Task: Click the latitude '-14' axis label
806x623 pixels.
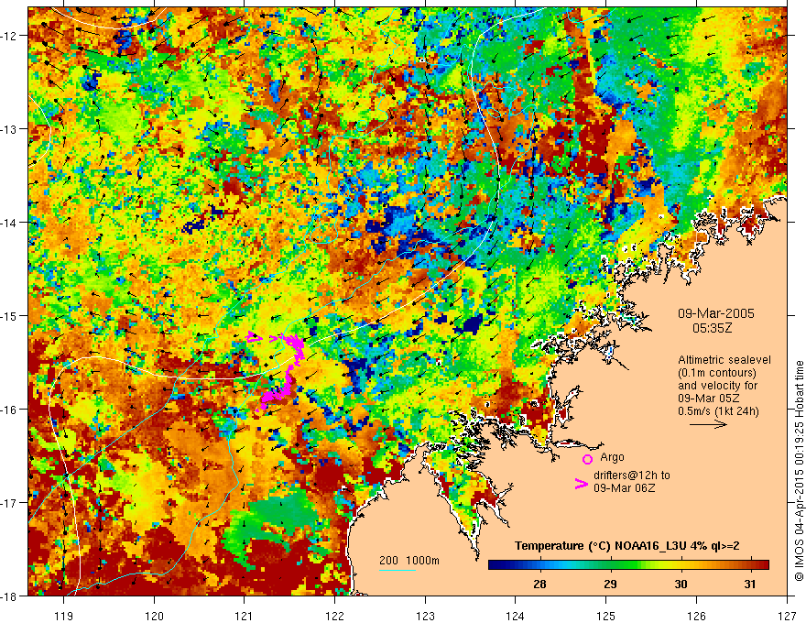Action: 9,223
